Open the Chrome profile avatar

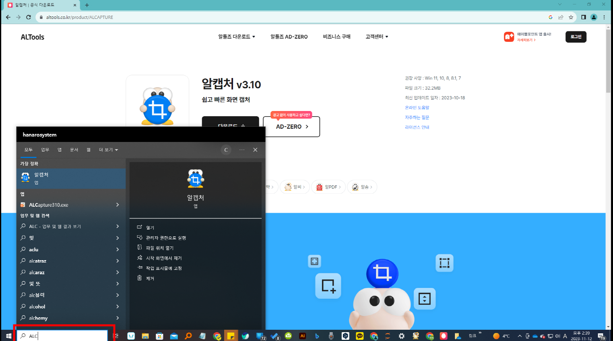coord(594,17)
